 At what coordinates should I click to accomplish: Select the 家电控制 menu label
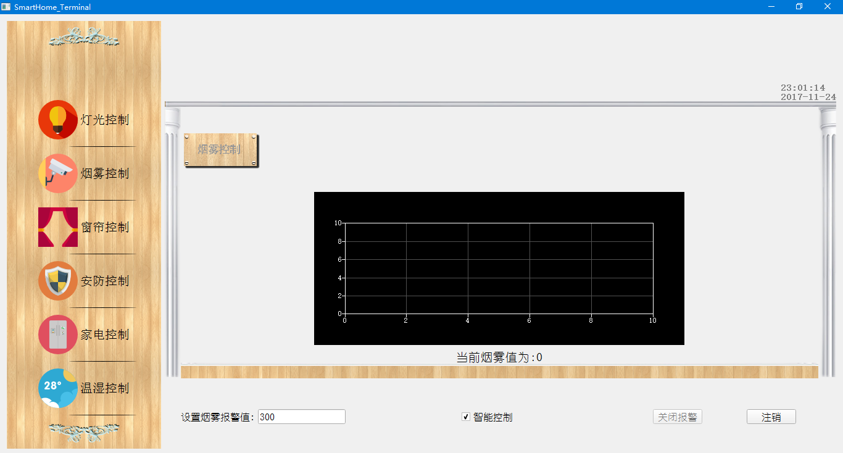(x=105, y=335)
